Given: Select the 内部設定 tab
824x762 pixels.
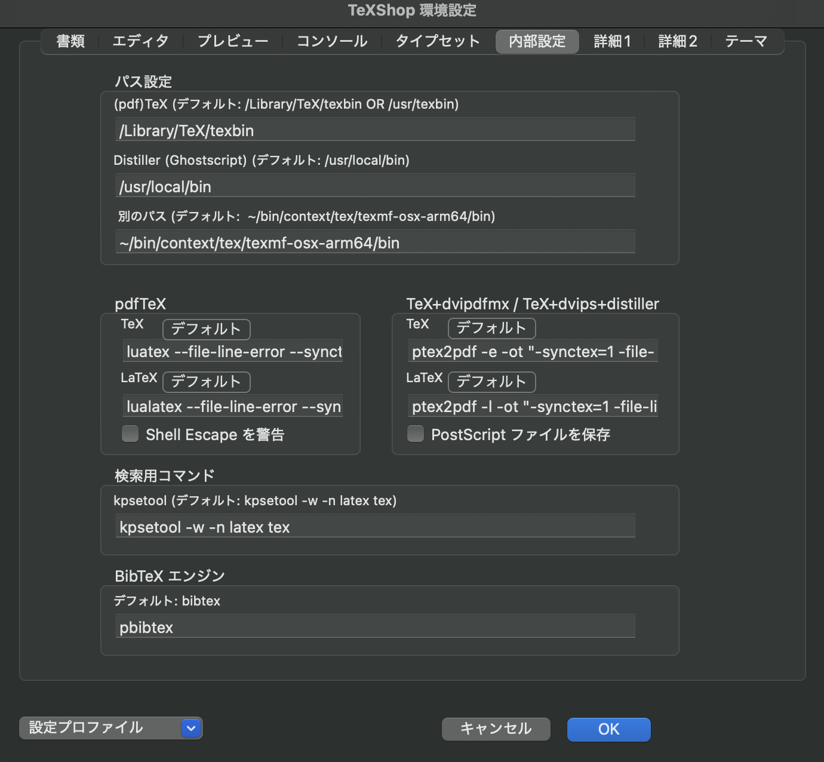Looking at the screenshot, I should [537, 41].
